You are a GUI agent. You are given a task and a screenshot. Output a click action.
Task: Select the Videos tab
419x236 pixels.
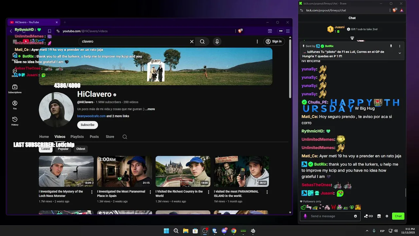(x=60, y=137)
